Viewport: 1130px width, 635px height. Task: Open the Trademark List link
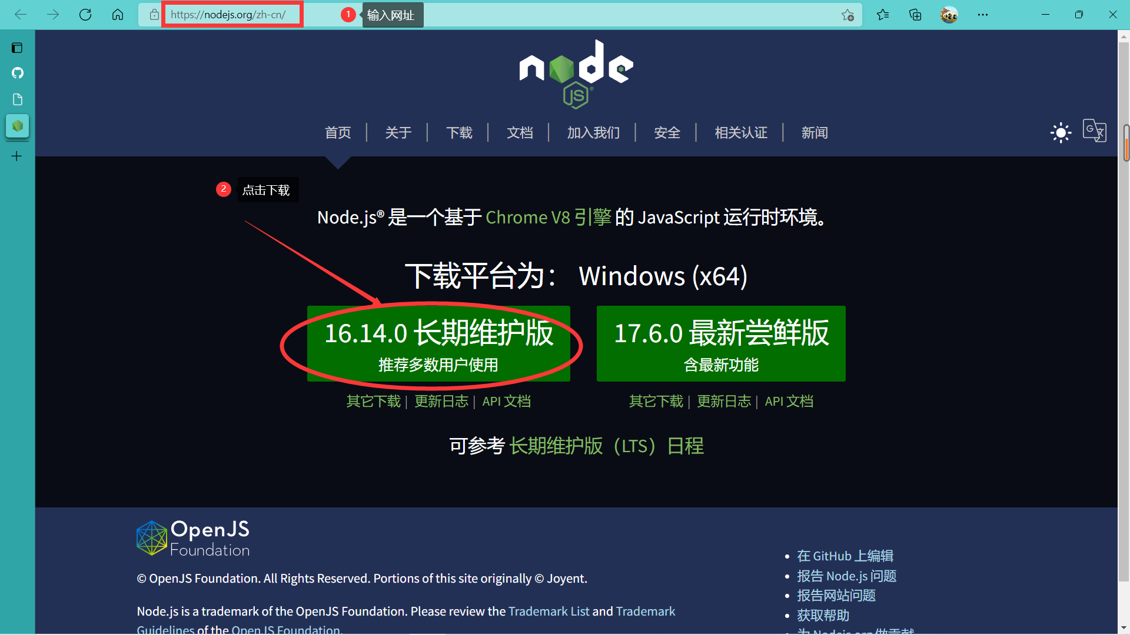click(549, 611)
